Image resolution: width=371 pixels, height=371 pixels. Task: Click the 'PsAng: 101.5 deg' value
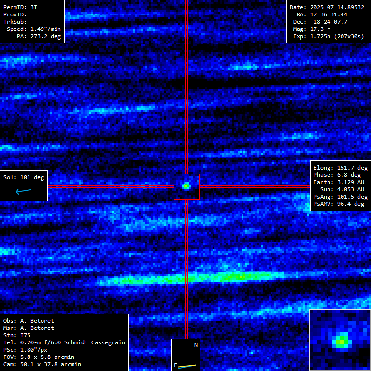(x=341, y=197)
